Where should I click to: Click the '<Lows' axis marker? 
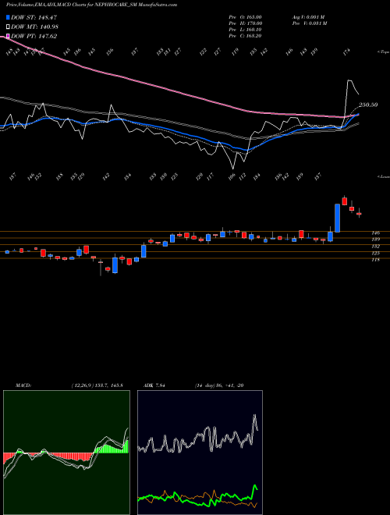[x=383, y=176]
